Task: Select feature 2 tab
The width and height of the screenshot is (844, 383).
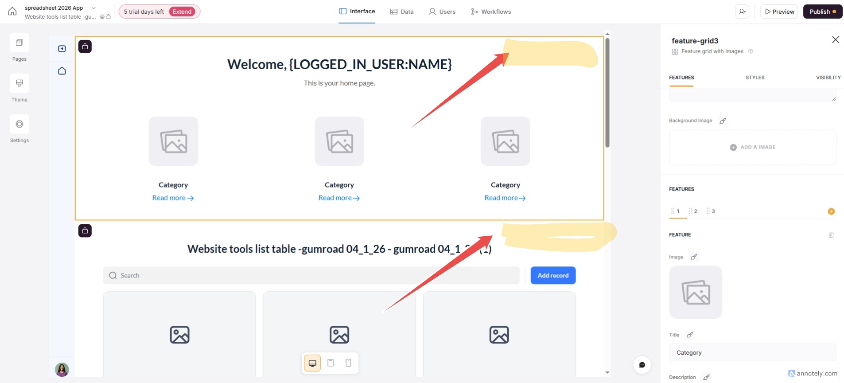Action: [x=693, y=211]
